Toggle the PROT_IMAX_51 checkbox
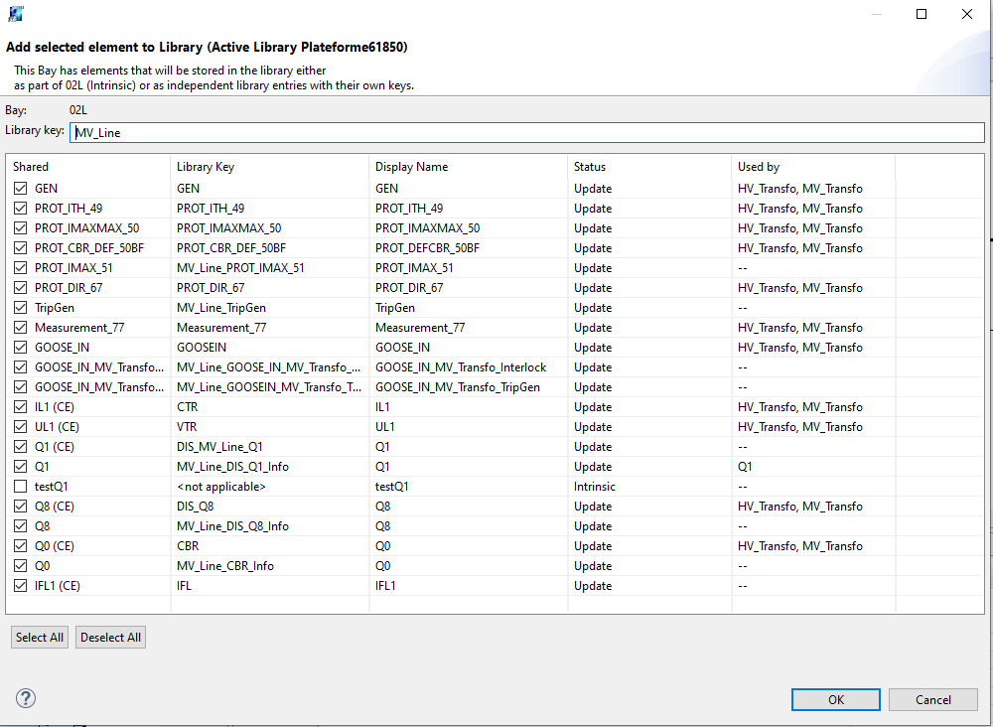Image resolution: width=993 pixels, height=727 pixels. point(21,268)
